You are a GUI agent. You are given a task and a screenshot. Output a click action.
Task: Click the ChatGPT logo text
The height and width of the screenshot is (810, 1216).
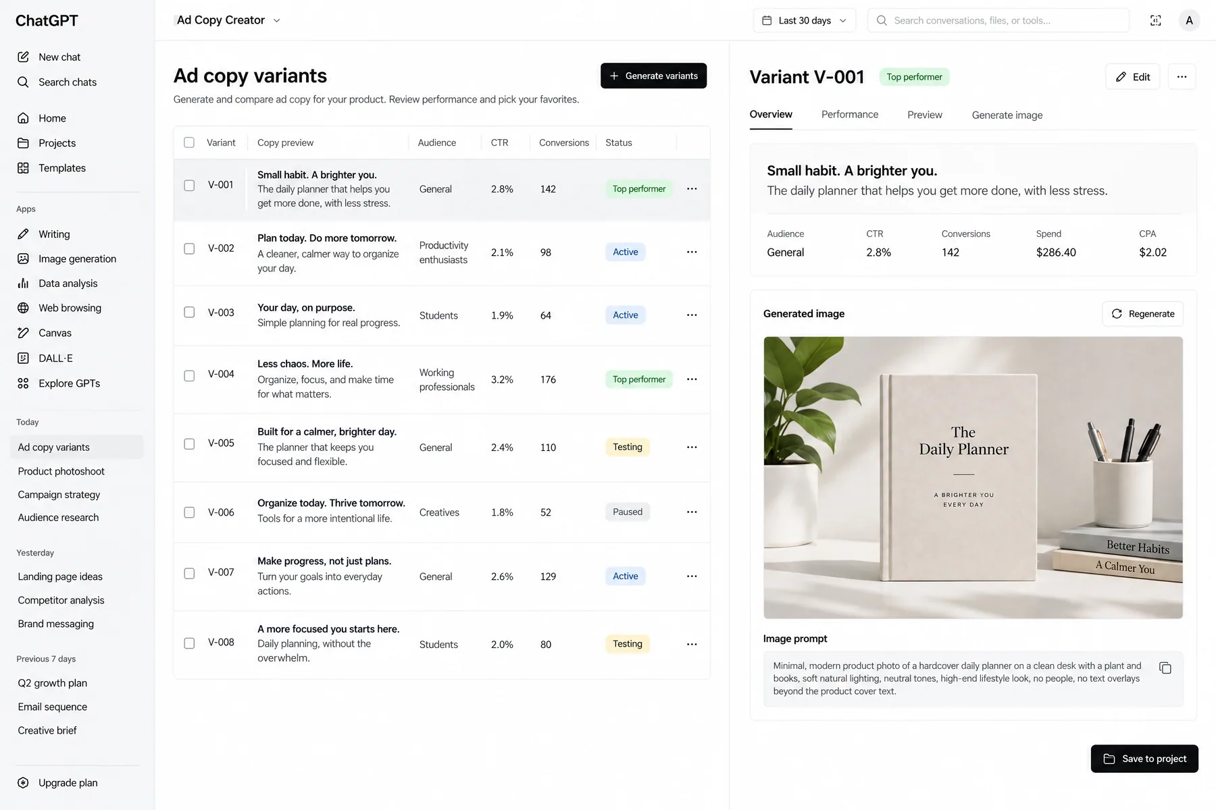point(47,21)
